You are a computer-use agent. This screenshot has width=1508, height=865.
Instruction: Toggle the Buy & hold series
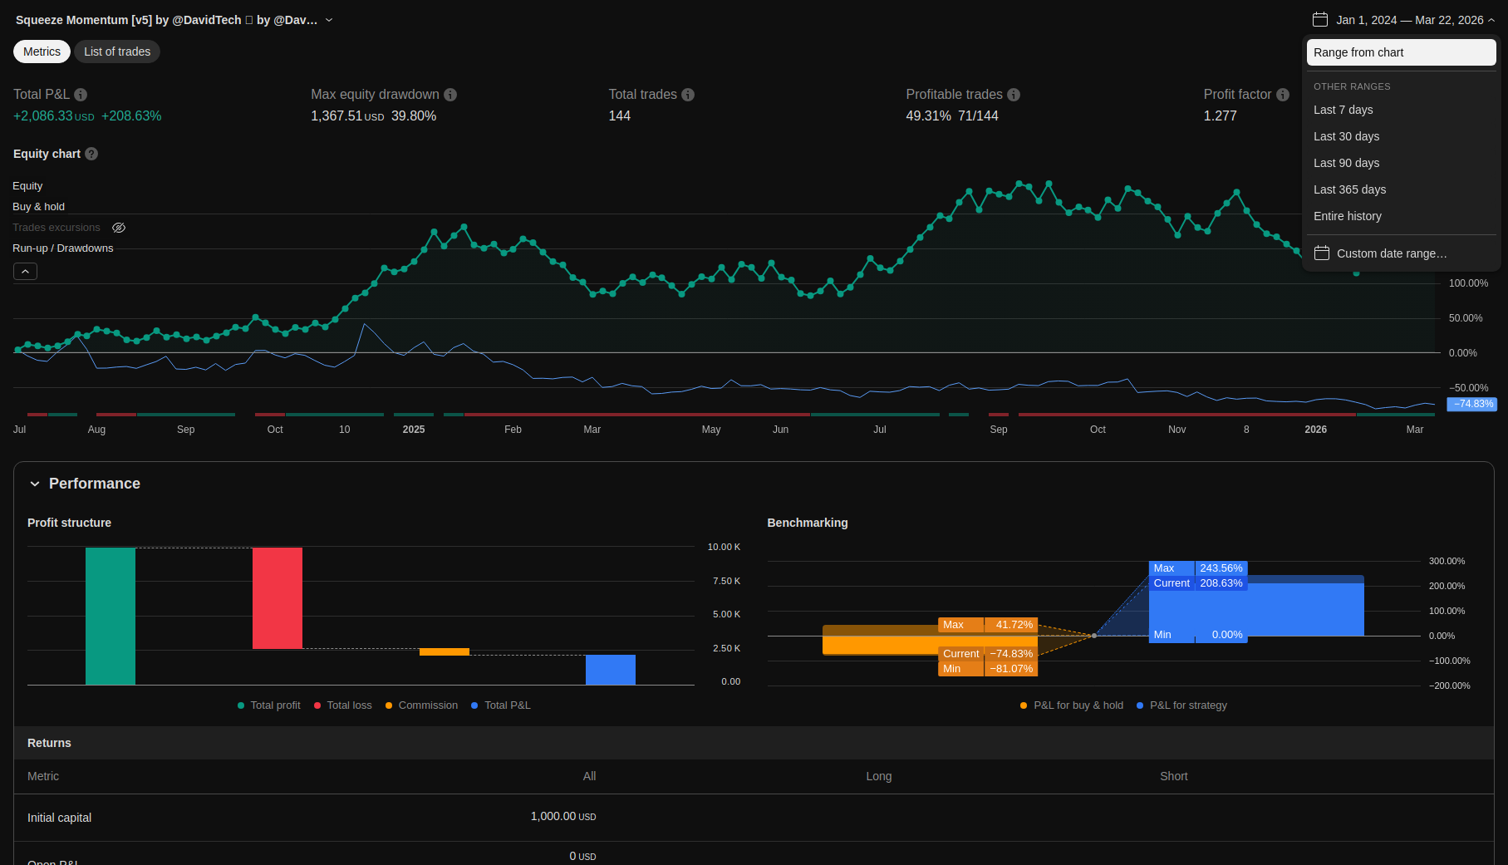38,207
